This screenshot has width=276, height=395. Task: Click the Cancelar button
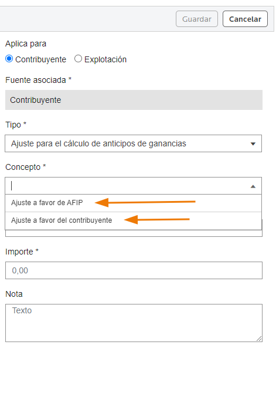tap(245, 19)
